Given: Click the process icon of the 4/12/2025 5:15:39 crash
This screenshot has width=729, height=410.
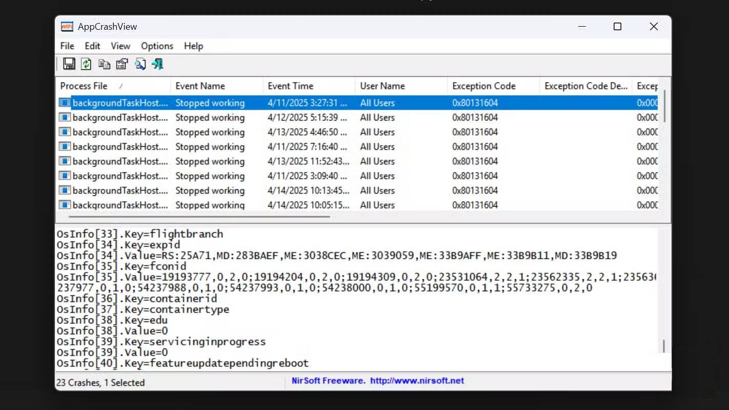Looking at the screenshot, I should [x=65, y=117].
